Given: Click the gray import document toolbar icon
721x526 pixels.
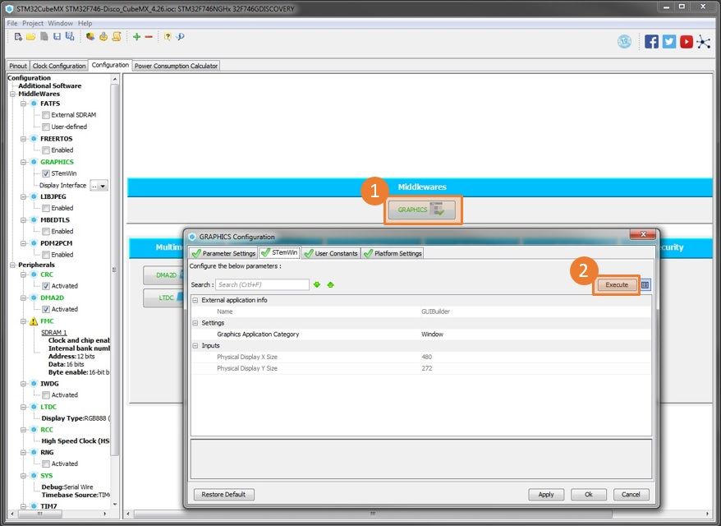Looking at the screenshot, I should 44,37.
